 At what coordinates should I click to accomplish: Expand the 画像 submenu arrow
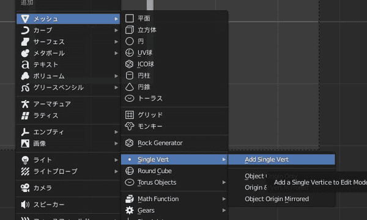(116, 143)
